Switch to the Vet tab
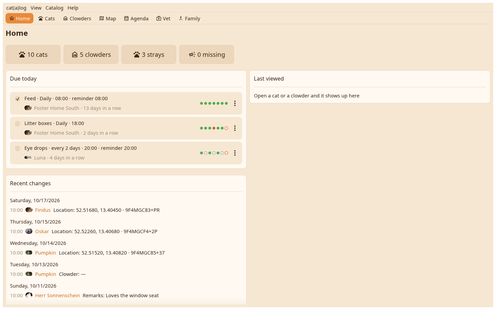The height and width of the screenshot is (310, 496). (164, 19)
